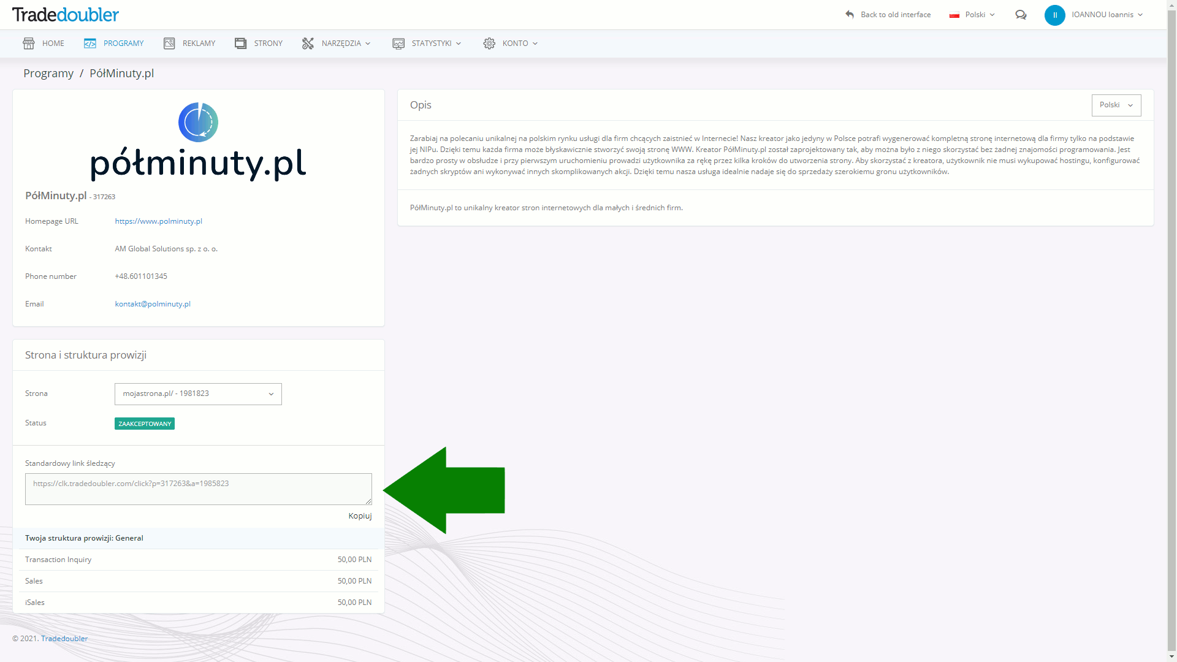Screen dimensions: 1177x662
Task: Click Back to old interface link
Action: [x=896, y=15]
